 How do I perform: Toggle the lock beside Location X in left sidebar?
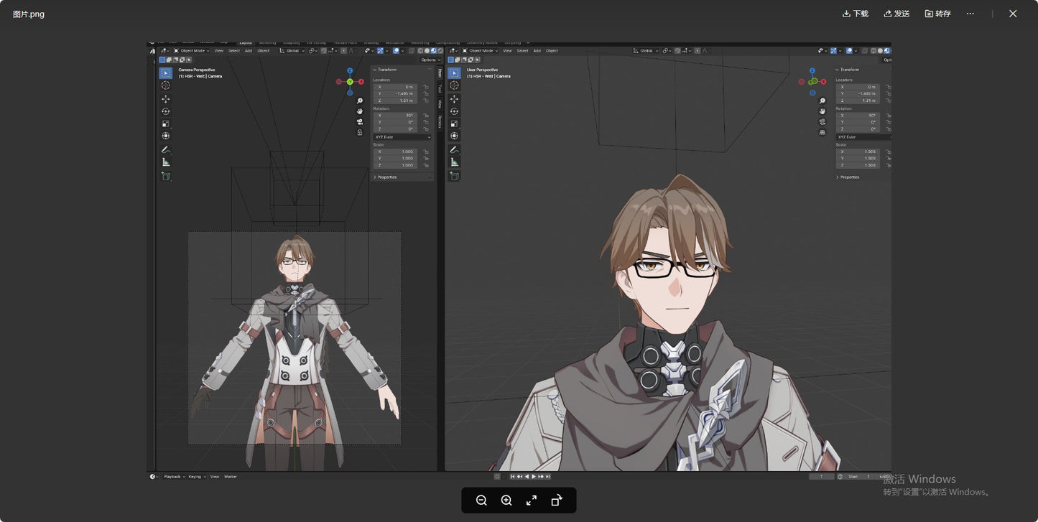(426, 87)
